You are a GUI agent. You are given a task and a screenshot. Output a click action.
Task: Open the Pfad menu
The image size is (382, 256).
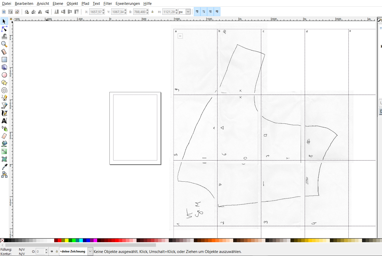85,4
